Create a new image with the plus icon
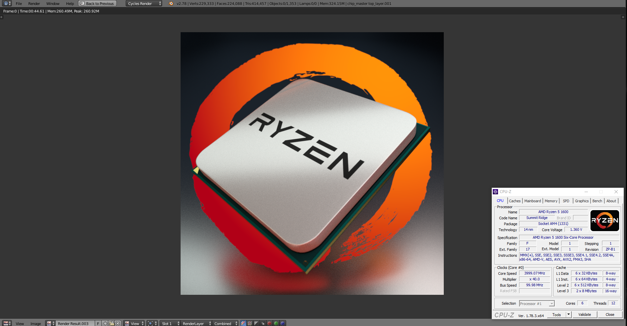Image resolution: width=627 pixels, height=326 pixels. [x=105, y=323]
